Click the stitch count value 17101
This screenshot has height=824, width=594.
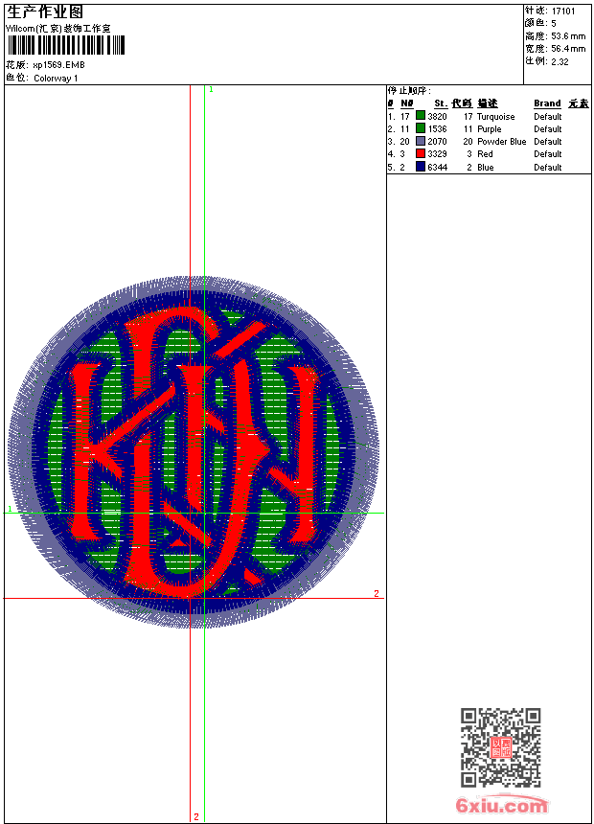(x=563, y=11)
